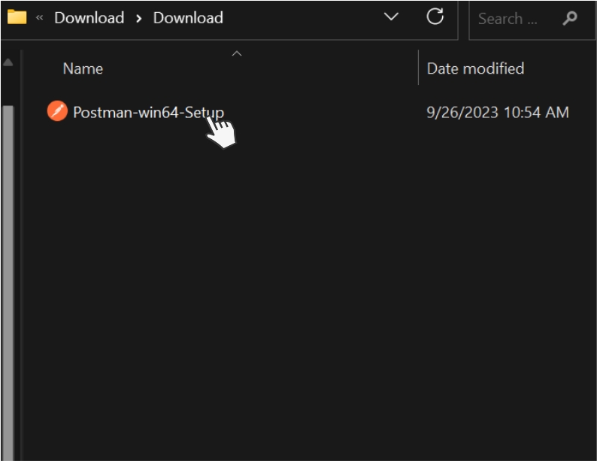Click the scroll-up arrow of the left pane
Image resolution: width=597 pixels, height=461 pixels.
(8, 63)
